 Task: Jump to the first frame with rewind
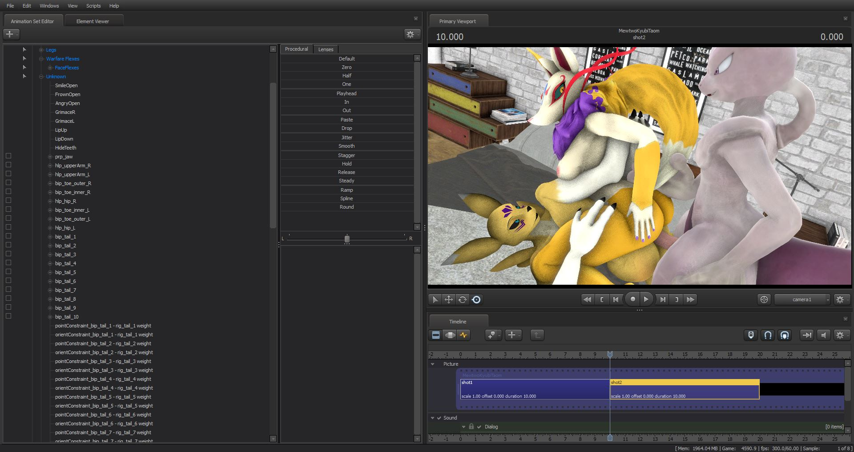point(587,299)
